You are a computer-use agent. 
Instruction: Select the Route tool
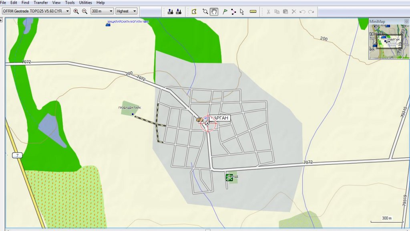233,11
